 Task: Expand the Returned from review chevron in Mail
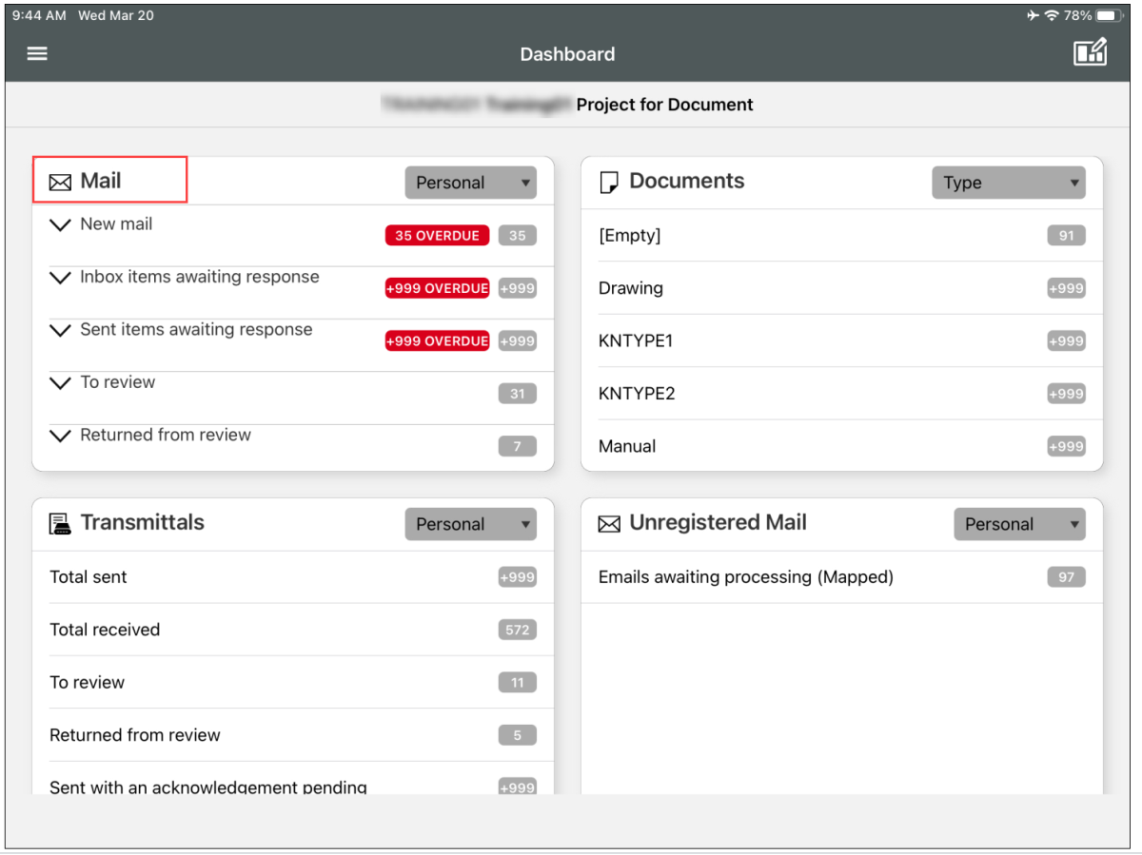(60, 436)
